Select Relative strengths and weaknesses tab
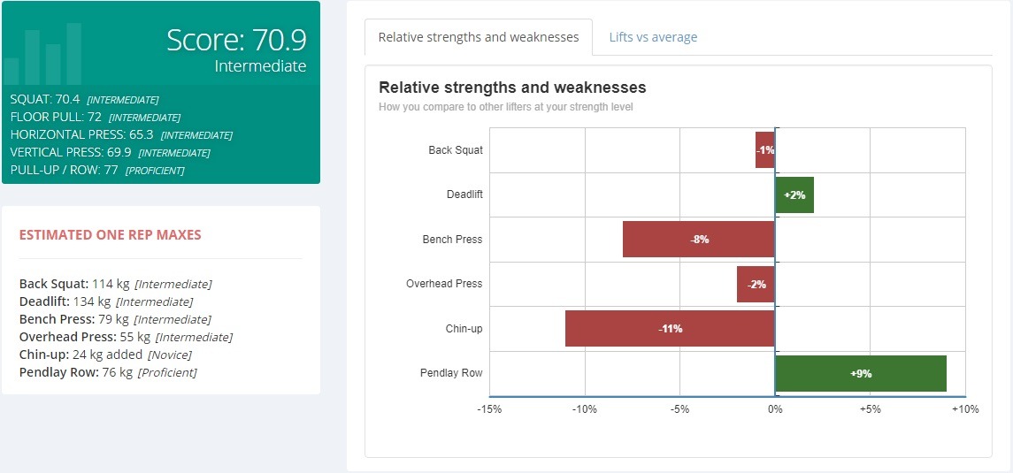The height and width of the screenshot is (473, 1013). click(x=479, y=37)
